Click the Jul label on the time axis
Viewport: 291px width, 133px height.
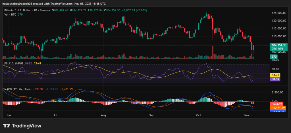click(x=55, y=115)
